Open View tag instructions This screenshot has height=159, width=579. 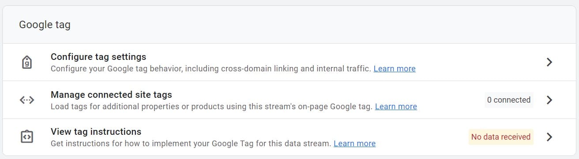pyautogui.click(x=96, y=132)
